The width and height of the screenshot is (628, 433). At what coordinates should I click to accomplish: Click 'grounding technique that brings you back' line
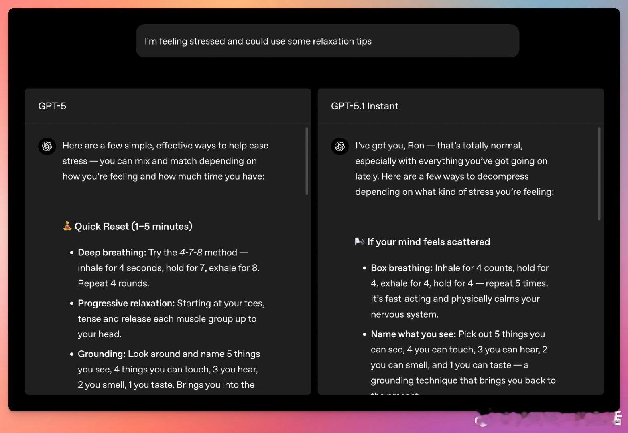click(463, 380)
